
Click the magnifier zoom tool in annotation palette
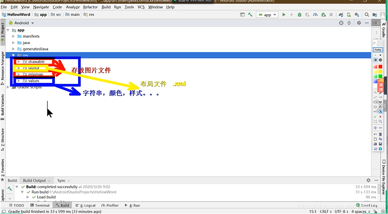coord(381,122)
